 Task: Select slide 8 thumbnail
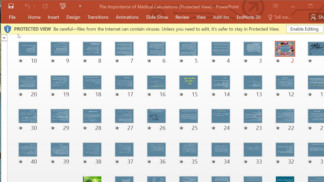pos(92,49)
